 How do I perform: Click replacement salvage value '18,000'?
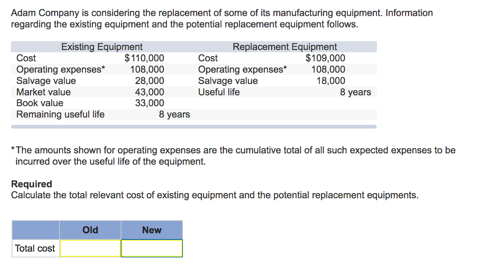[331, 80]
